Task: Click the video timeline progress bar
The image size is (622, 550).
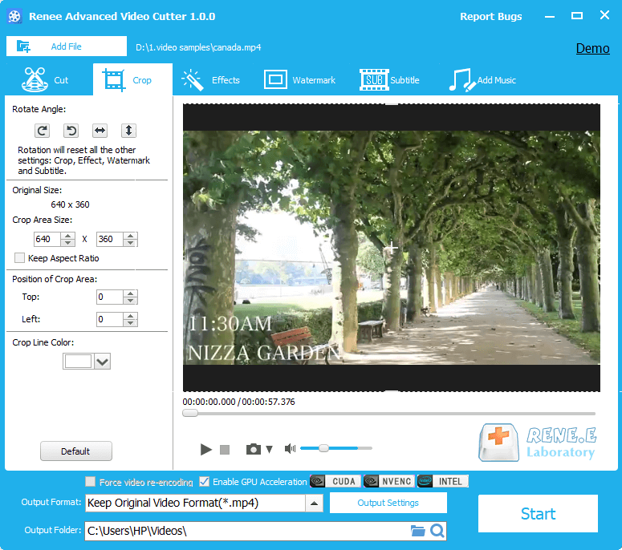Action: (388, 413)
